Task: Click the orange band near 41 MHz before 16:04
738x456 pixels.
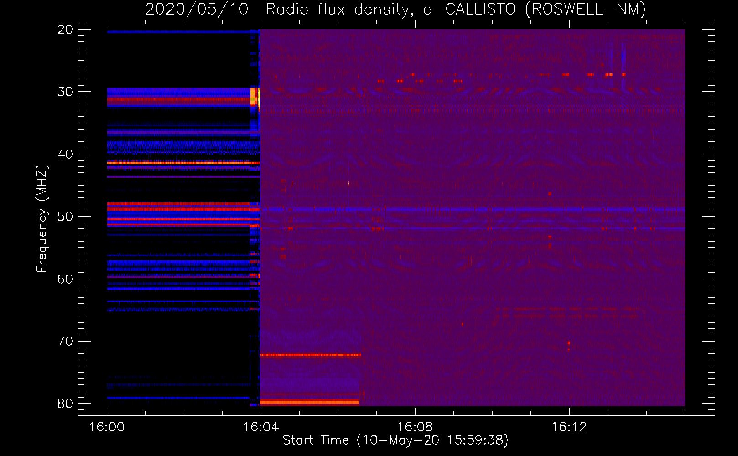Action: (x=183, y=162)
